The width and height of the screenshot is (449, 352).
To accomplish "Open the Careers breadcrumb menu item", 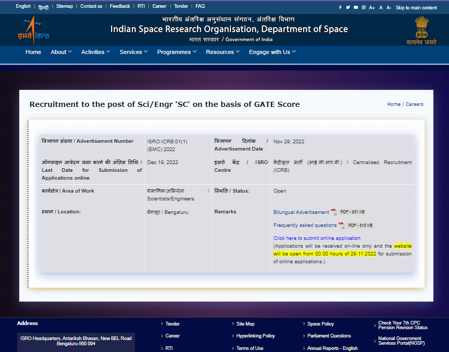I will pos(415,104).
